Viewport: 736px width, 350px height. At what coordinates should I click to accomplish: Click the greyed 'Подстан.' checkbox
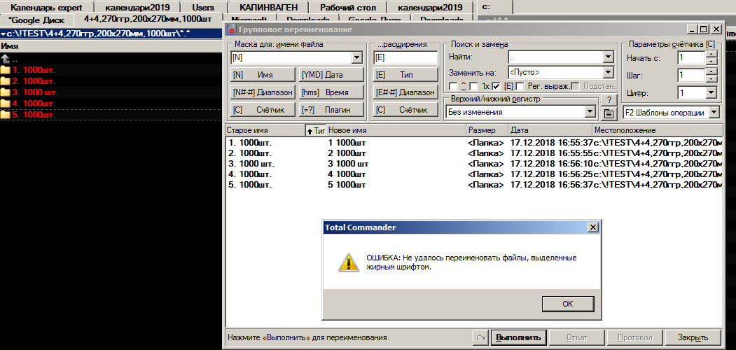pyautogui.click(x=574, y=86)
